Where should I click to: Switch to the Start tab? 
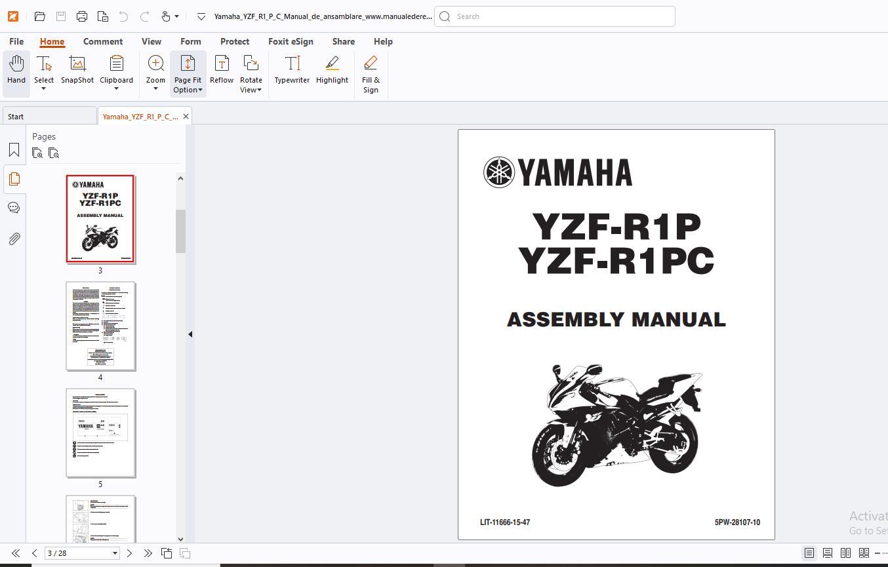[49, 116]
